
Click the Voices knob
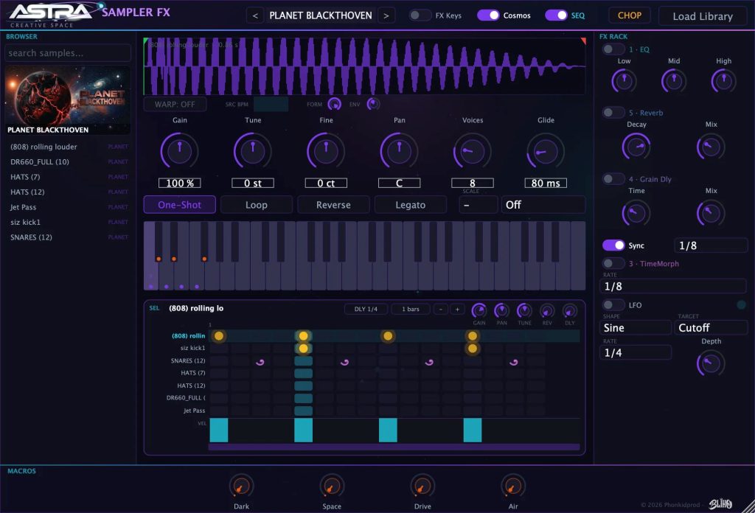[473, 151]
